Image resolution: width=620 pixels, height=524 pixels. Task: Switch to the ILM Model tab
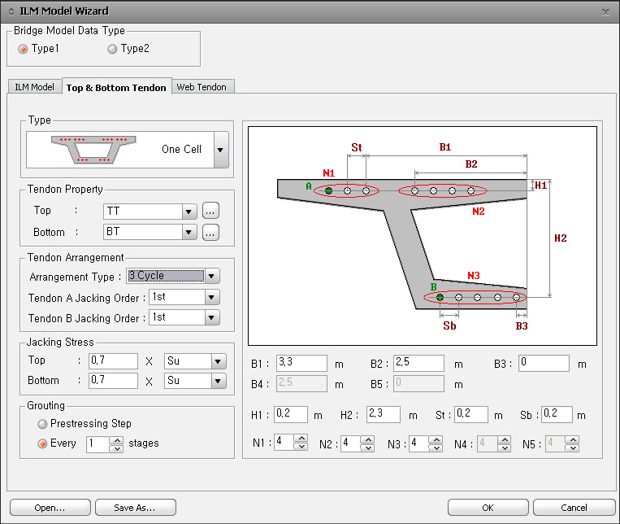tap(34, 87)
